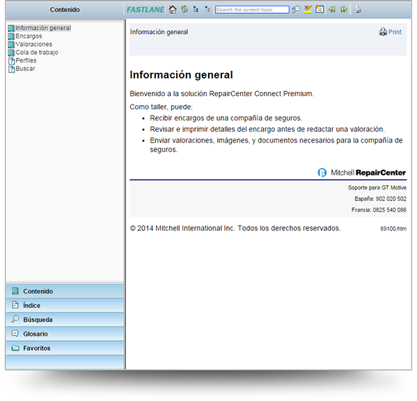Screen dimensions: 417x401
Task: Expand the Encargos topic in the tree
Action: [29, 36]
